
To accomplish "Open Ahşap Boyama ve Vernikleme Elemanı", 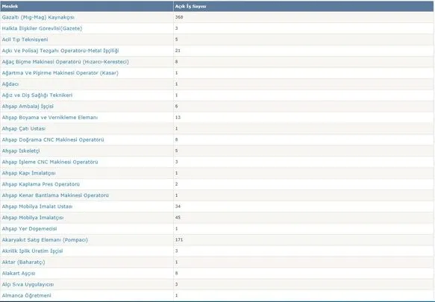I will tap(50, 117).
